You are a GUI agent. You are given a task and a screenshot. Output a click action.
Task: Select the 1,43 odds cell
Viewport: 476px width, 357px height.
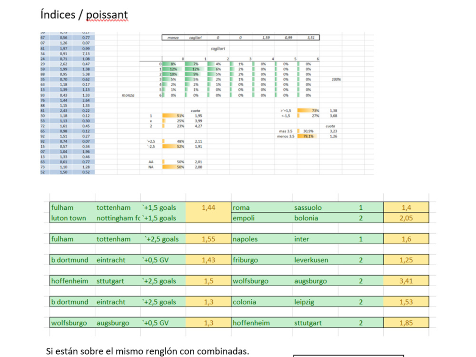click(208, 260)
